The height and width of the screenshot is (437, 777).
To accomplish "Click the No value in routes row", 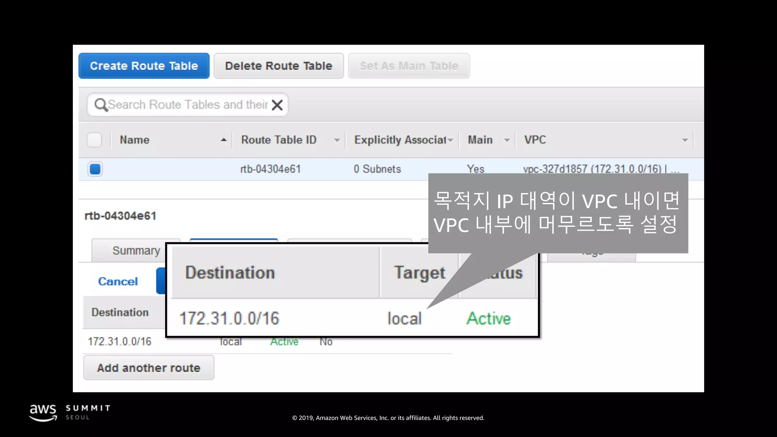I will 326,342.
